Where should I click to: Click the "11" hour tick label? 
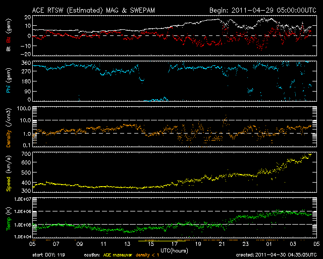[103, 244]
